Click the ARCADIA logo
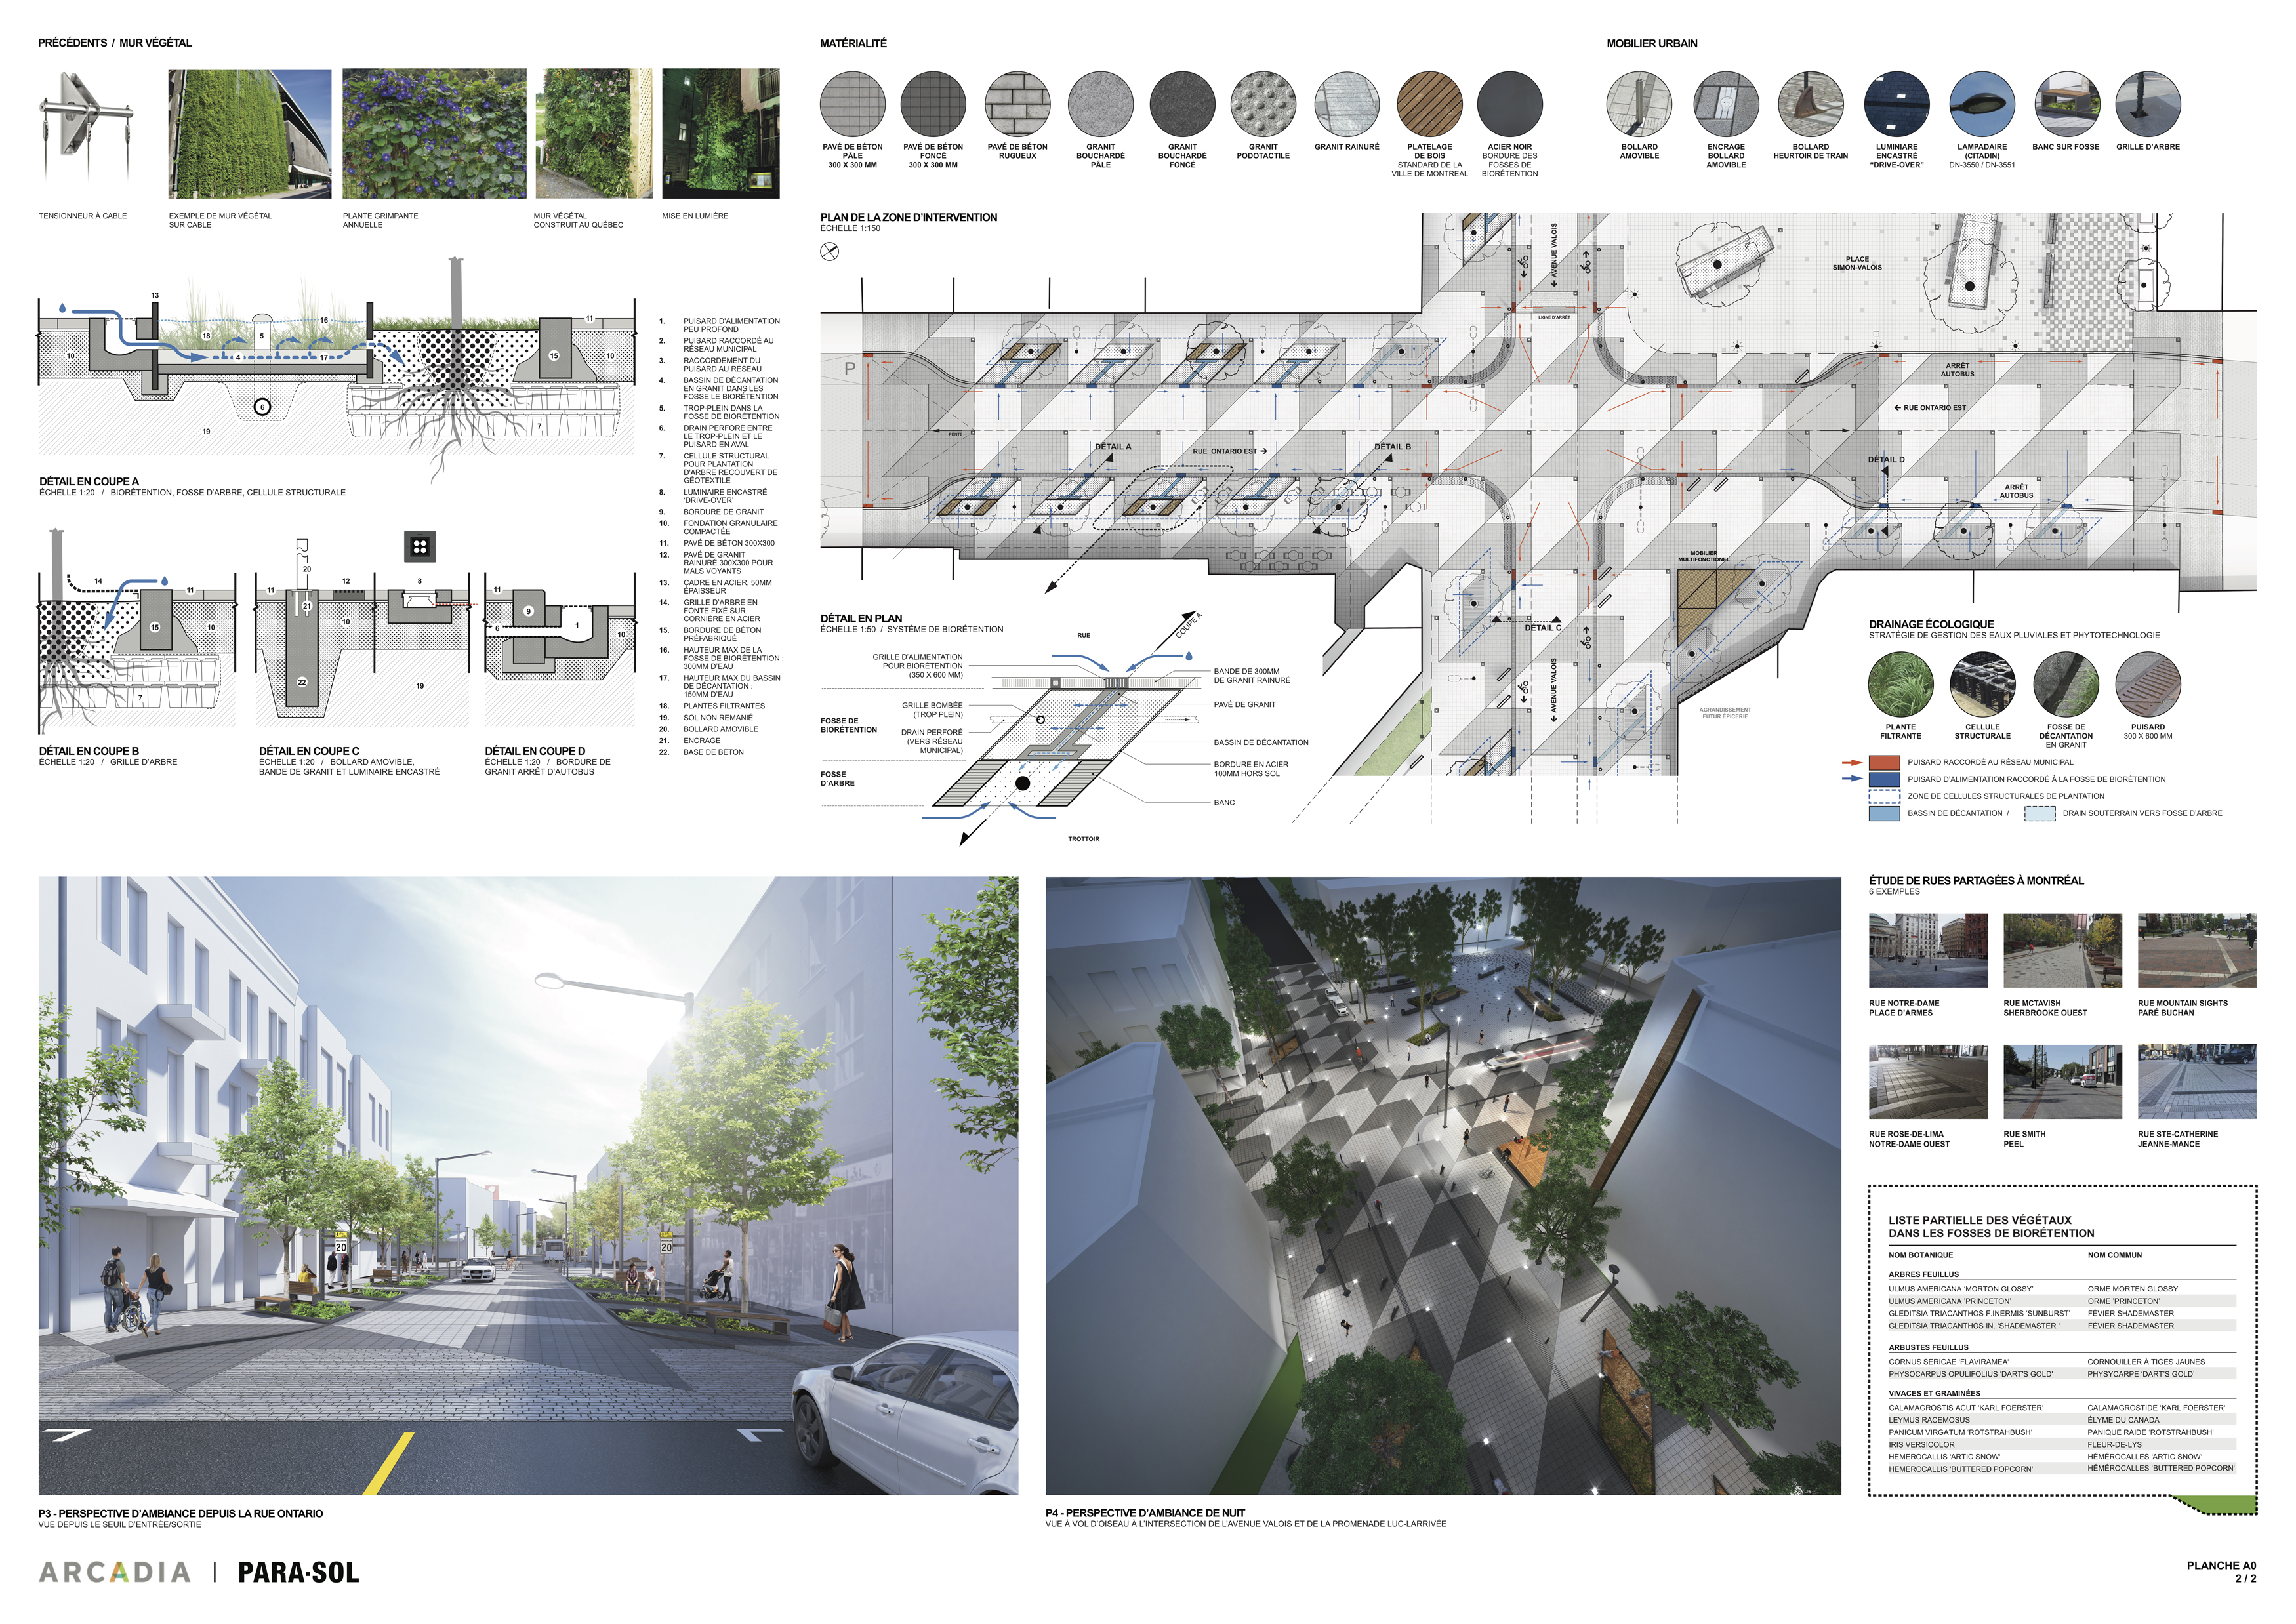The image size is (2296, 1624). pos(114,1572)
